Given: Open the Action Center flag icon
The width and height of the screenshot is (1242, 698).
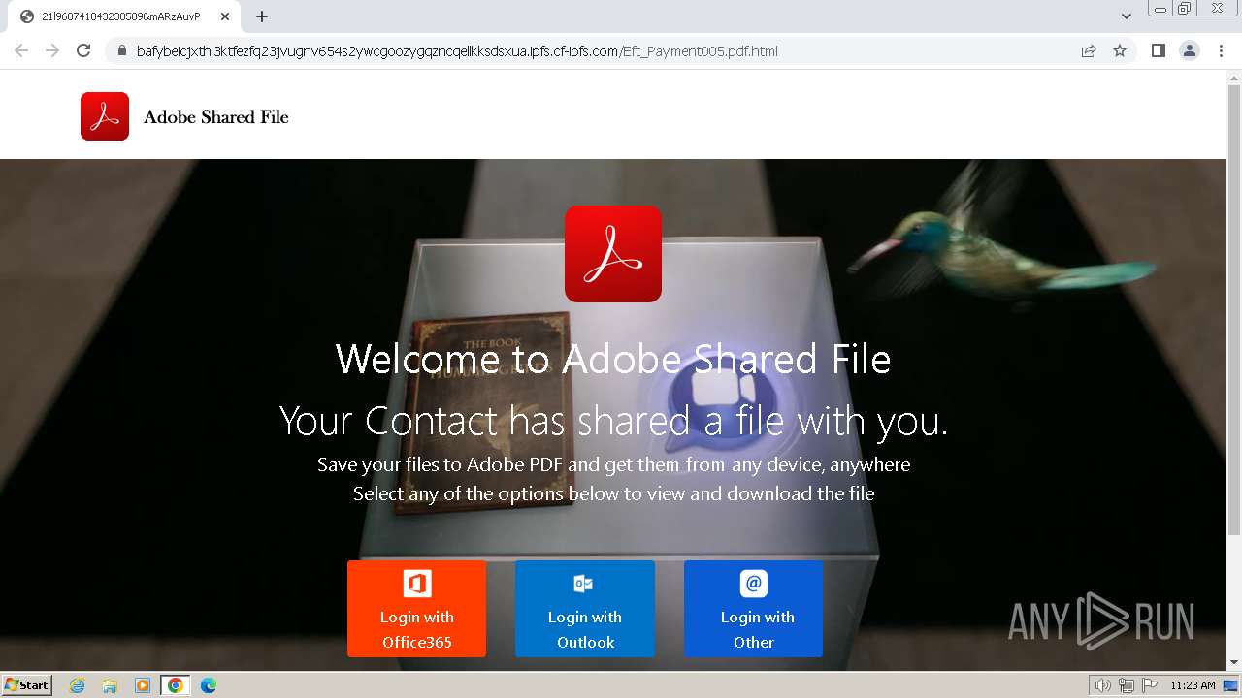Looking at the screenshot, I should point(1150,685).
